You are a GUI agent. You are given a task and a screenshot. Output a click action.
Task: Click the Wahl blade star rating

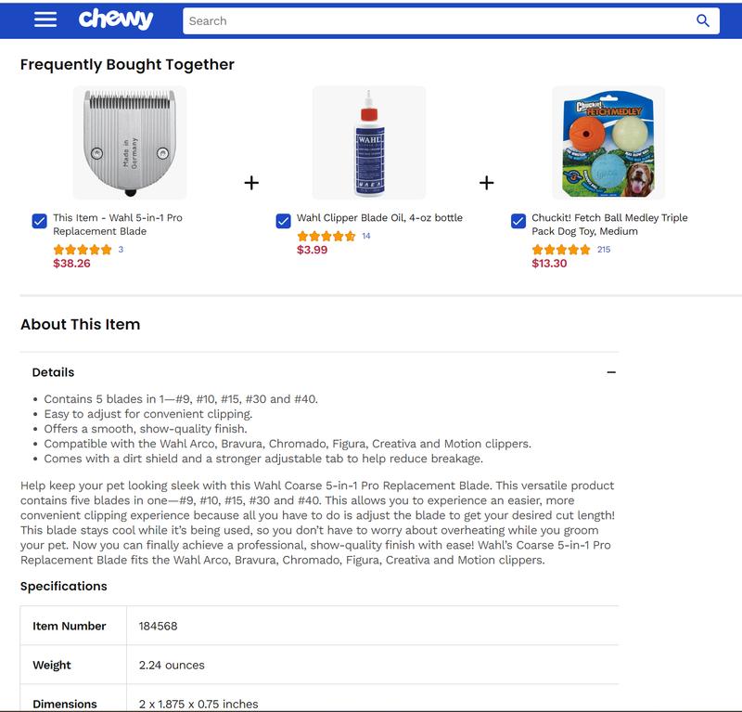pyautogui.click(x=83, y=250)
